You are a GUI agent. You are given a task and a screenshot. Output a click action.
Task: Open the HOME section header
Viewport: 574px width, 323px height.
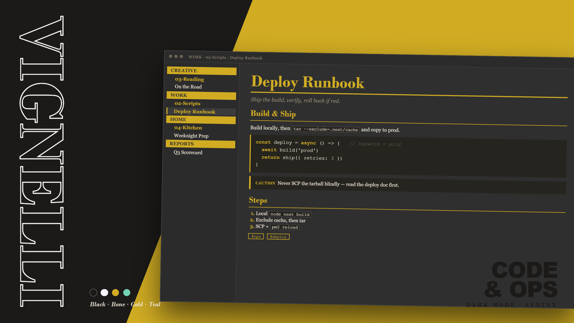(x=201, y=120)
